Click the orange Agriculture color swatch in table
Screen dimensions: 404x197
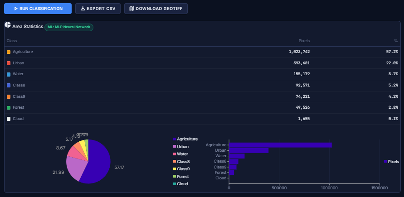[x=9, y=52]
